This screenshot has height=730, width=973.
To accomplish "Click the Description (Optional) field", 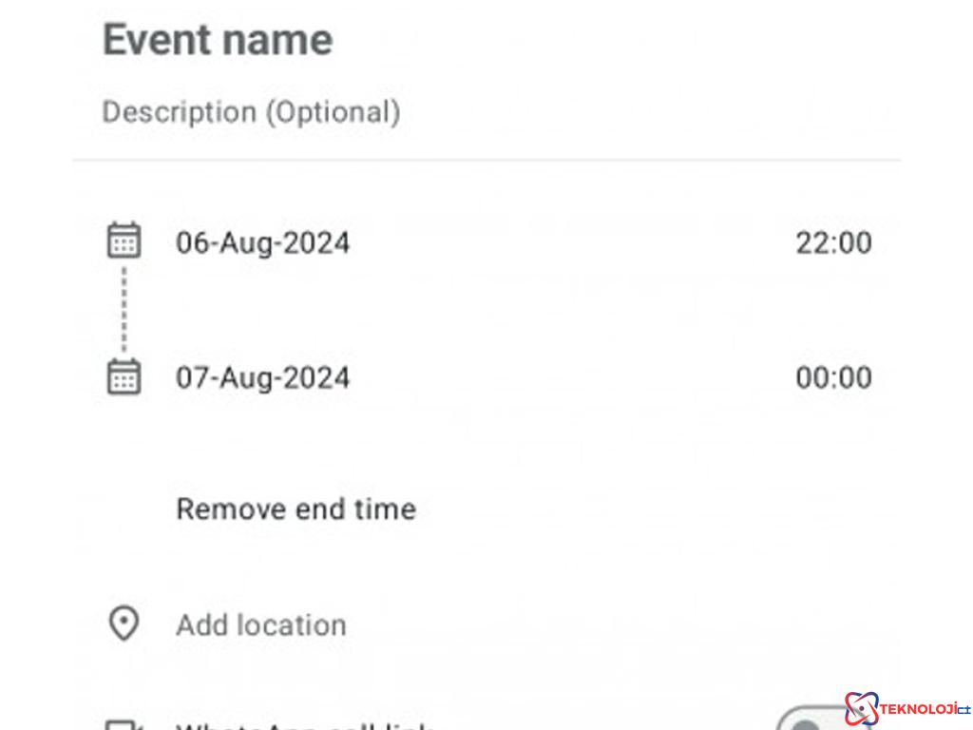I will [251, 112].
